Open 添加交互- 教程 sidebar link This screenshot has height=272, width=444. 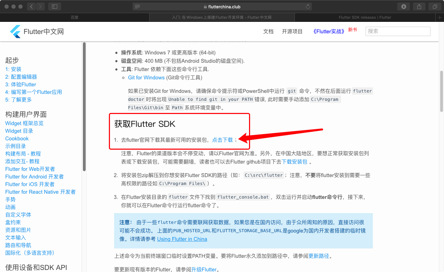pyautogui.click(x=22, y=161)
